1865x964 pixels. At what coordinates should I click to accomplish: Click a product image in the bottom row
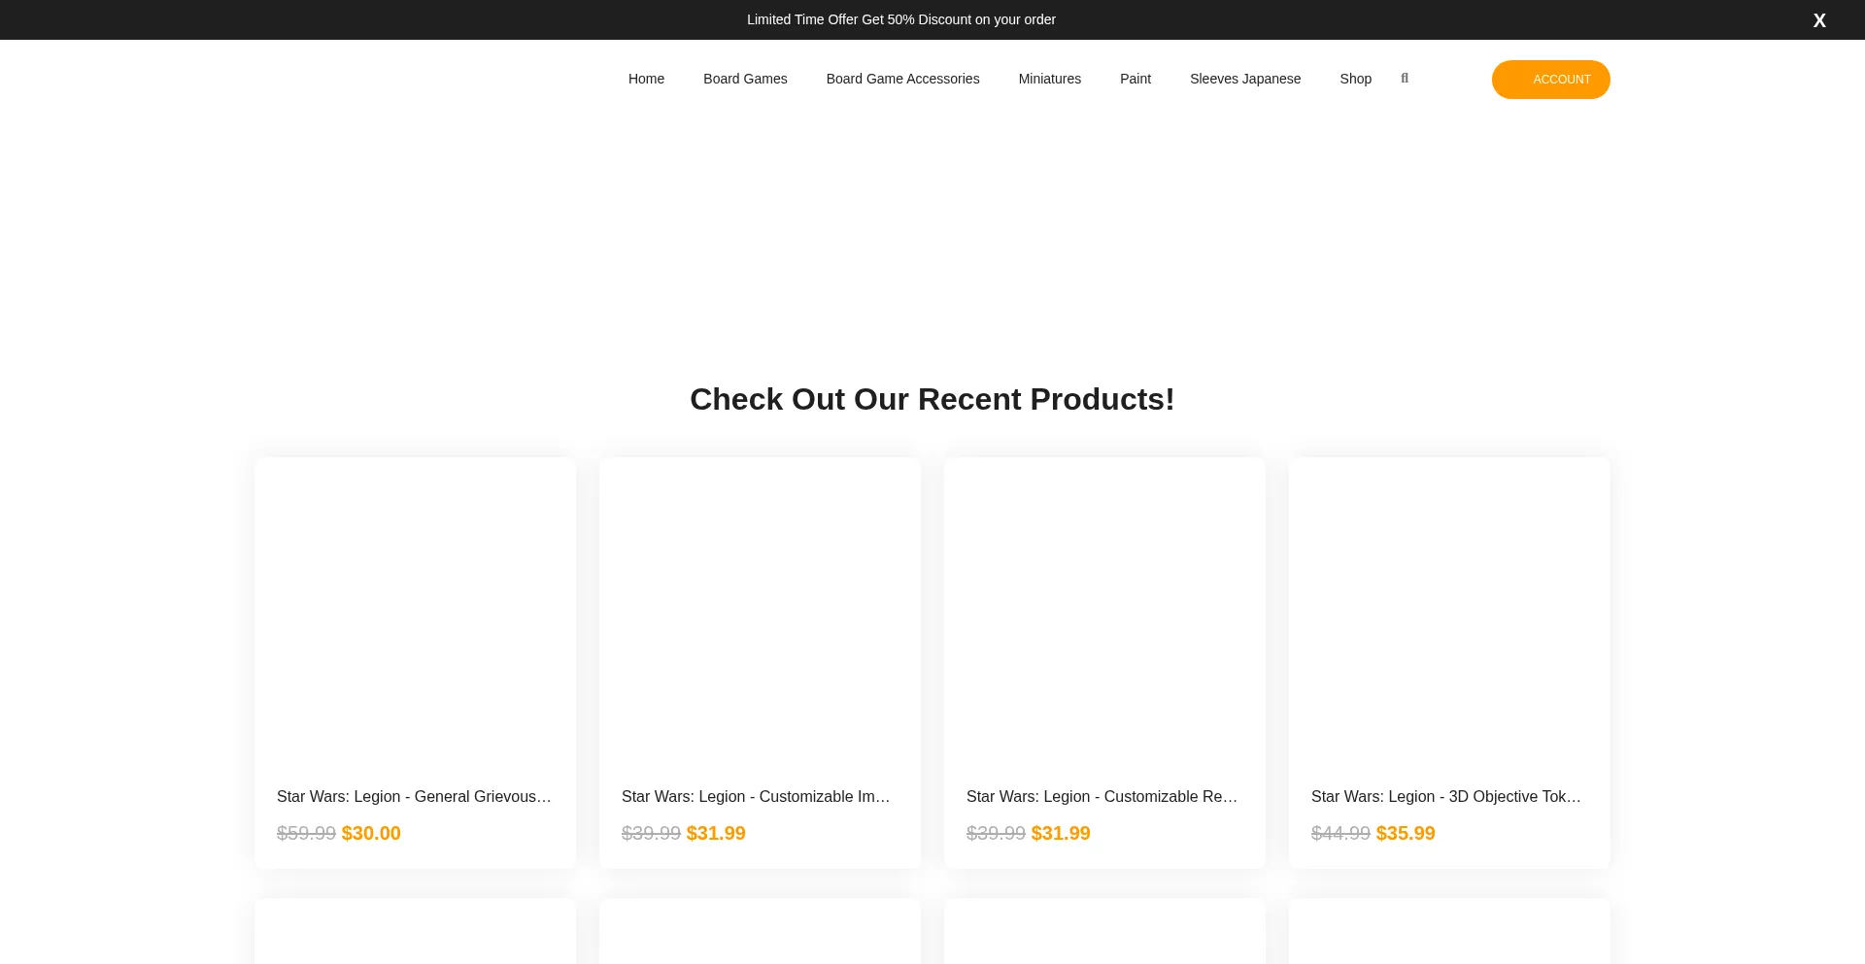(414, 937)
